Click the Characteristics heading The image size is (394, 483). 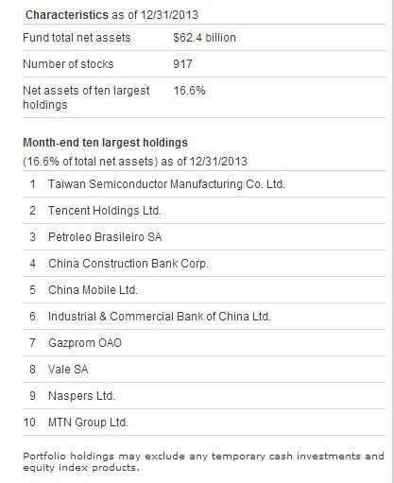pyautogui.click(x=67, y=15)
